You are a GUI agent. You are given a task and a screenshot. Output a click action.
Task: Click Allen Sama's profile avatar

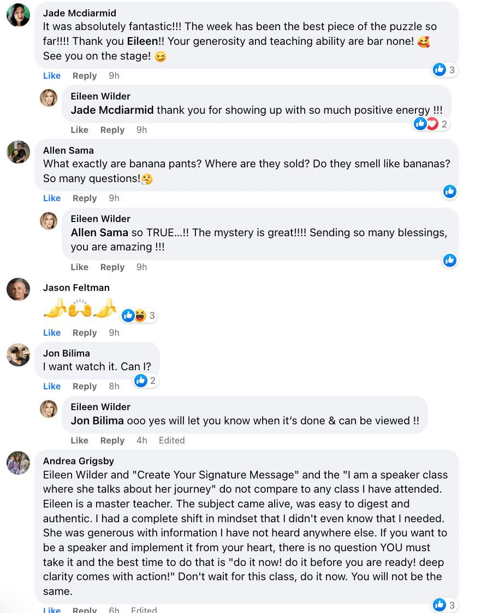click(x=18, y=152)
